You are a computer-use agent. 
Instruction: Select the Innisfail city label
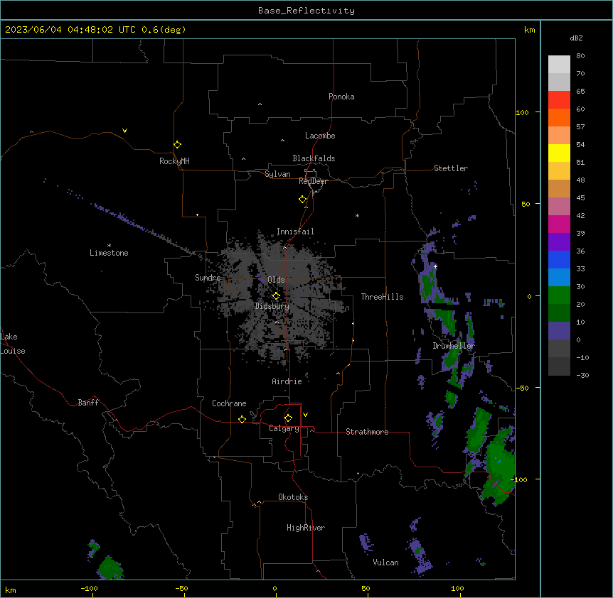(x=295, y=232)
